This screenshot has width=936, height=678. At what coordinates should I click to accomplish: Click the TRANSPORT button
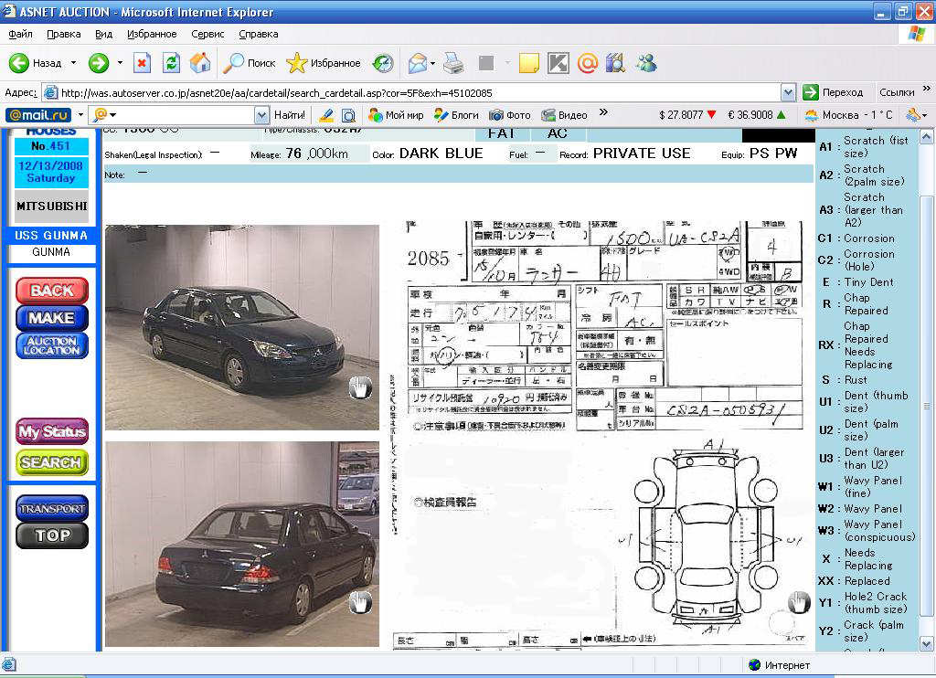pyautogui.click(x=52, y=508)
